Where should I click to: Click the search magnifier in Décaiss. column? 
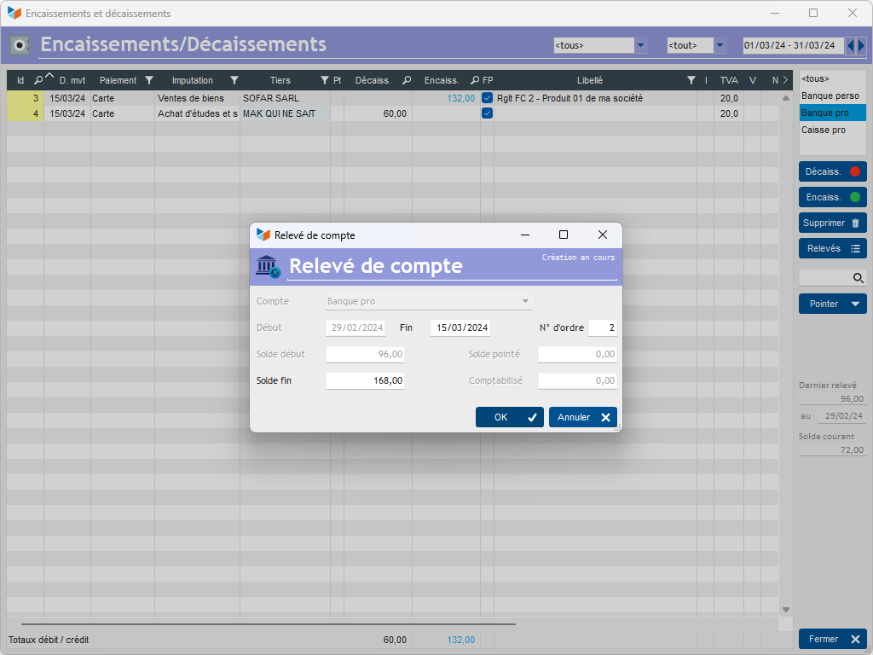click(407, 80)
